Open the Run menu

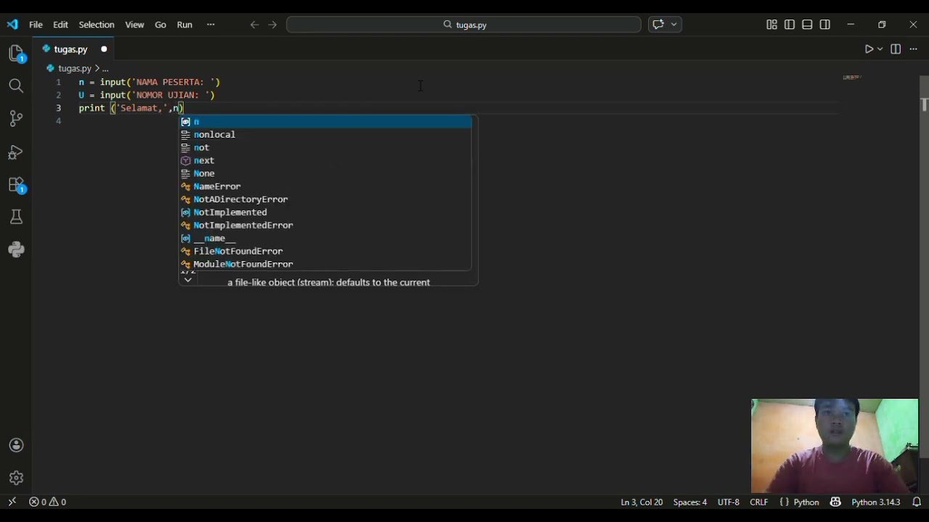(x=185, y=25)
